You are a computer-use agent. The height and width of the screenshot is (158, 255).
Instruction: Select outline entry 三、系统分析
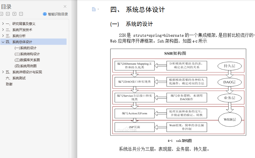pos(16,36)
